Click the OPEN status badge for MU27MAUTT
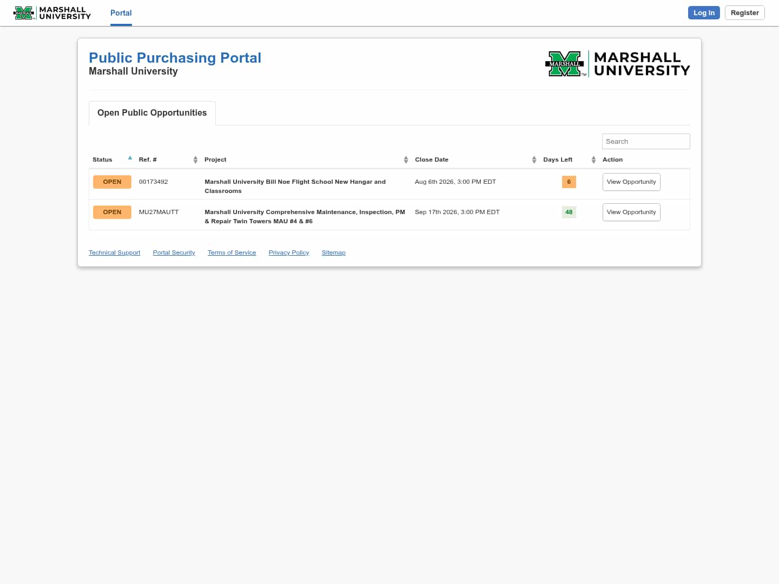Screen dimensions: 779x584 coord(112,213)
